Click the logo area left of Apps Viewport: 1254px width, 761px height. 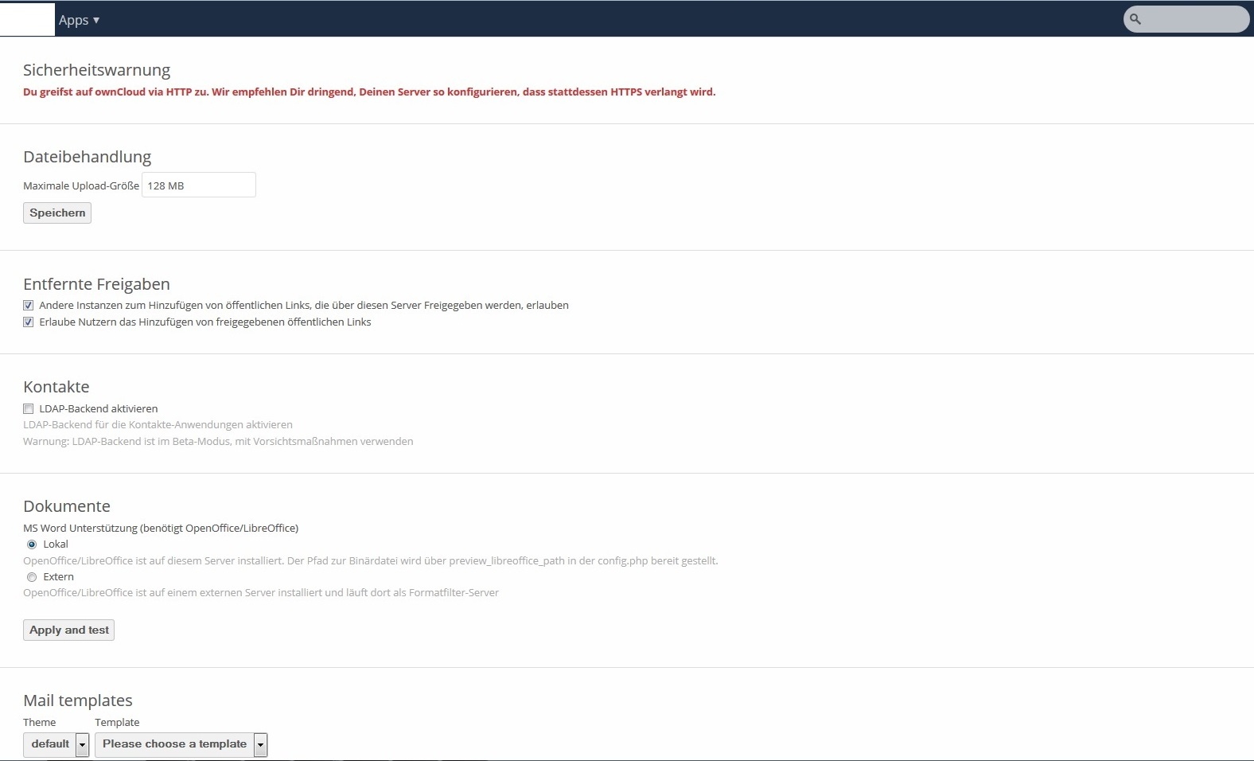click(x=27, y=19)
